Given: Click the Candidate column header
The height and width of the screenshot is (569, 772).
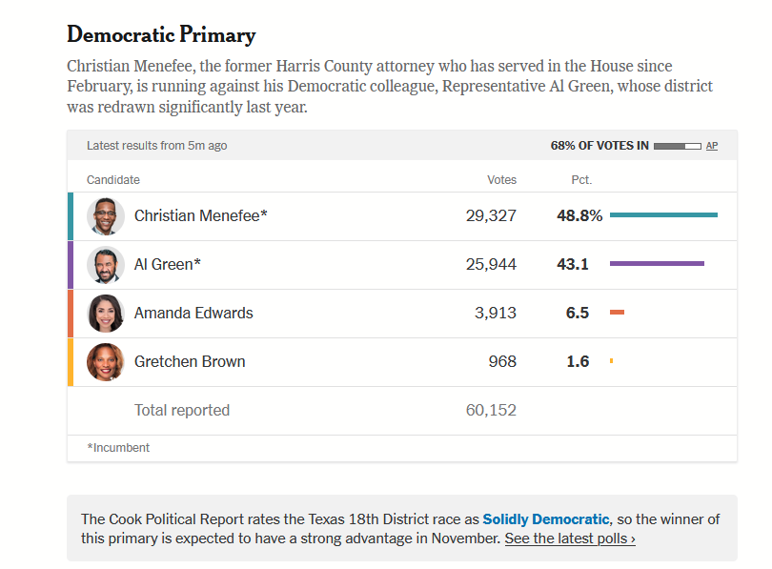Looking at the screenshot, I should tap(113, 180).
